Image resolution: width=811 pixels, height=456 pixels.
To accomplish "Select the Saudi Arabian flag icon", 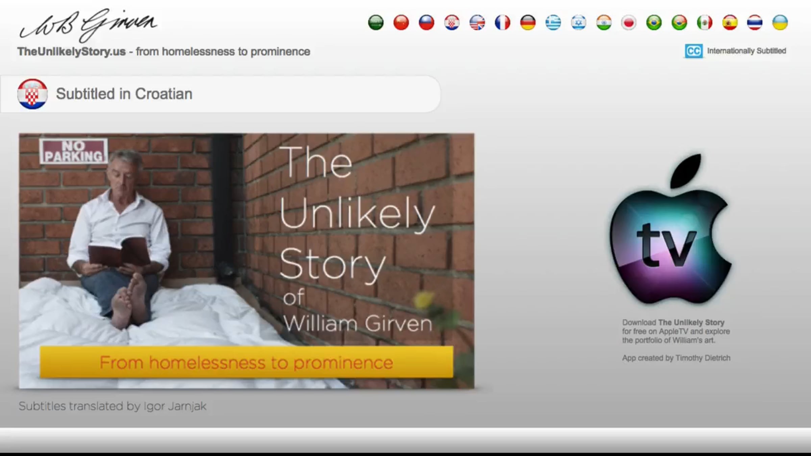I will coord(376,23).
